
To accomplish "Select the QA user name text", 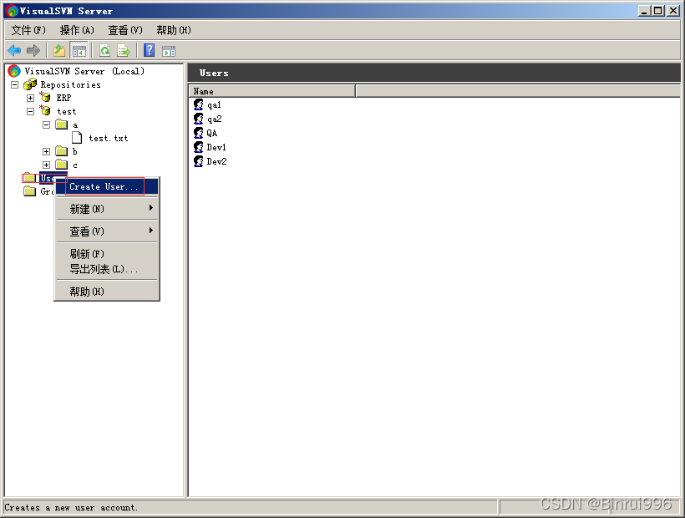I will pos(211,133).
